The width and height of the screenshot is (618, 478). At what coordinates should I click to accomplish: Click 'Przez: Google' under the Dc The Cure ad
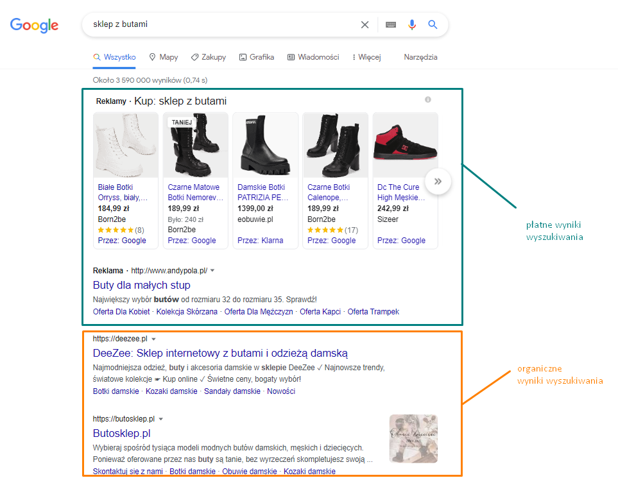(401, 241)
